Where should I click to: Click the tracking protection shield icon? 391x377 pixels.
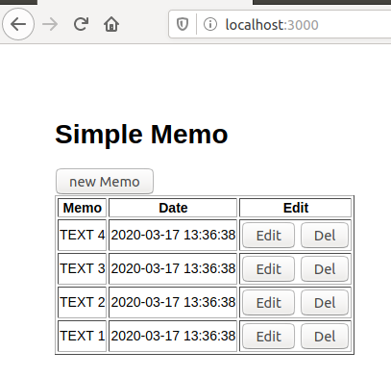tap(183, 24)
